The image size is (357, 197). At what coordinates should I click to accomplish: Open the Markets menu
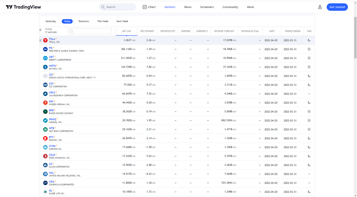point(170,7)
